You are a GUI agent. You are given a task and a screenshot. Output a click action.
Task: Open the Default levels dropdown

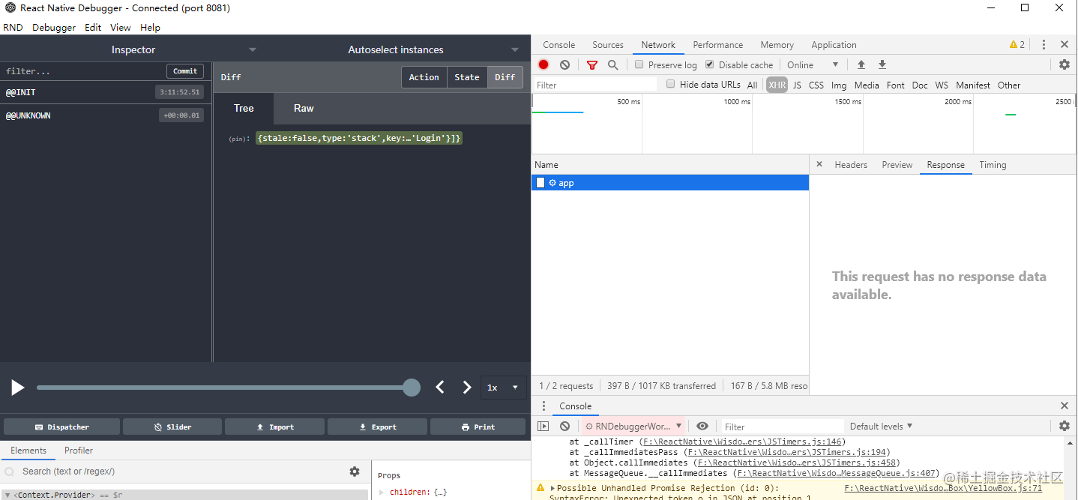(x=880, y=426)
